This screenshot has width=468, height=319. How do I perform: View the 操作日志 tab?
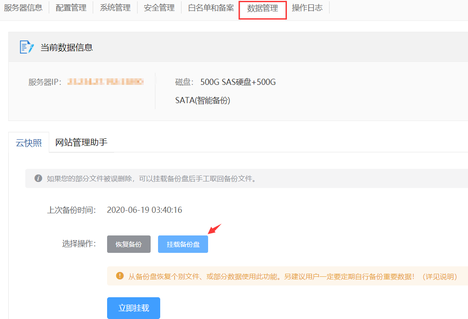[x=307, y=8]
